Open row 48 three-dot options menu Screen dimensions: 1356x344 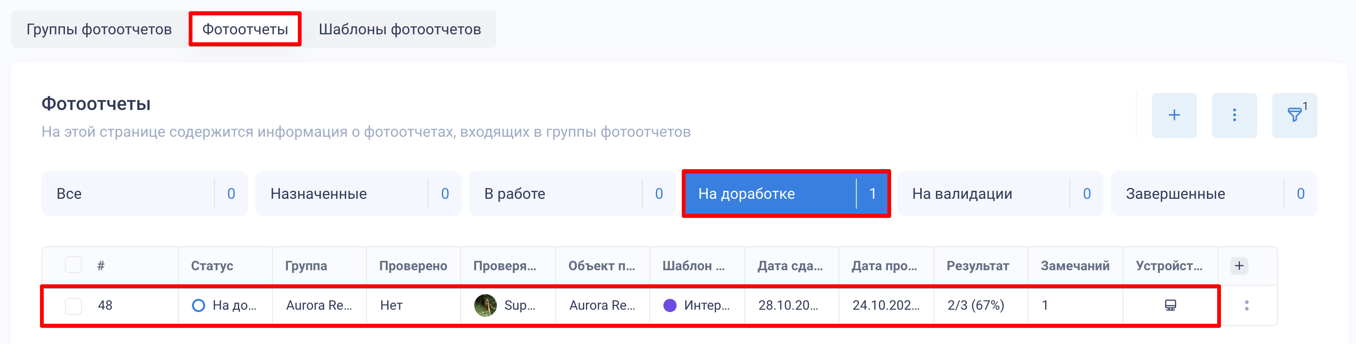click(x=1246, y=305)
